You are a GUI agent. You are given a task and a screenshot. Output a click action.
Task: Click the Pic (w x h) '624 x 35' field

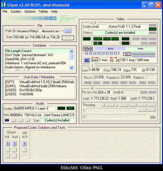[105, 92]
